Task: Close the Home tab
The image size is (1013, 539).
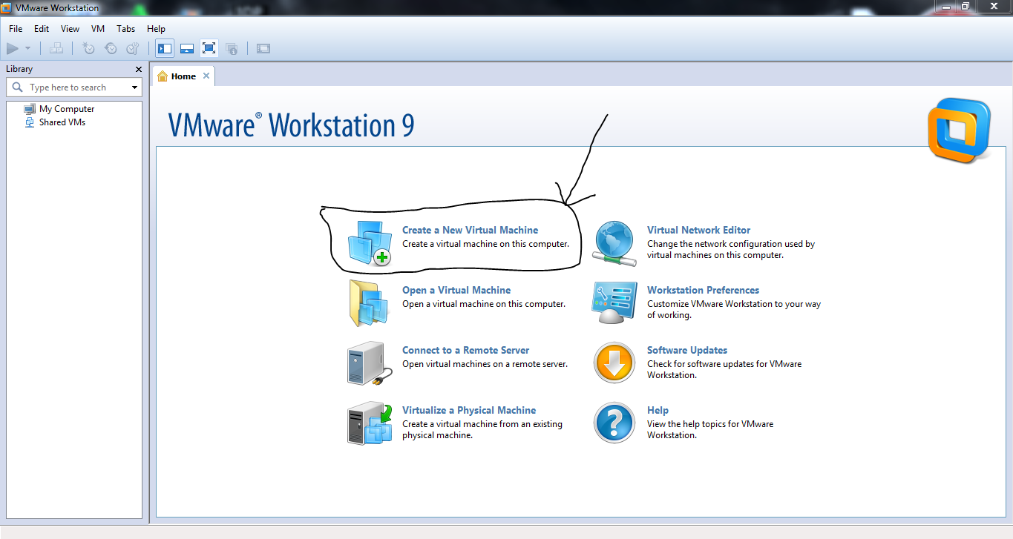Action: pos(206,76)
